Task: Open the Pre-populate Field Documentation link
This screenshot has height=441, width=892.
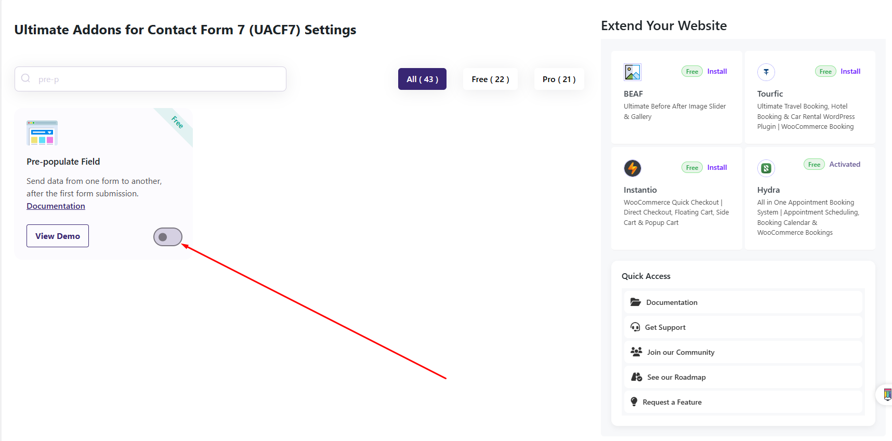Action: click(56, 206)
